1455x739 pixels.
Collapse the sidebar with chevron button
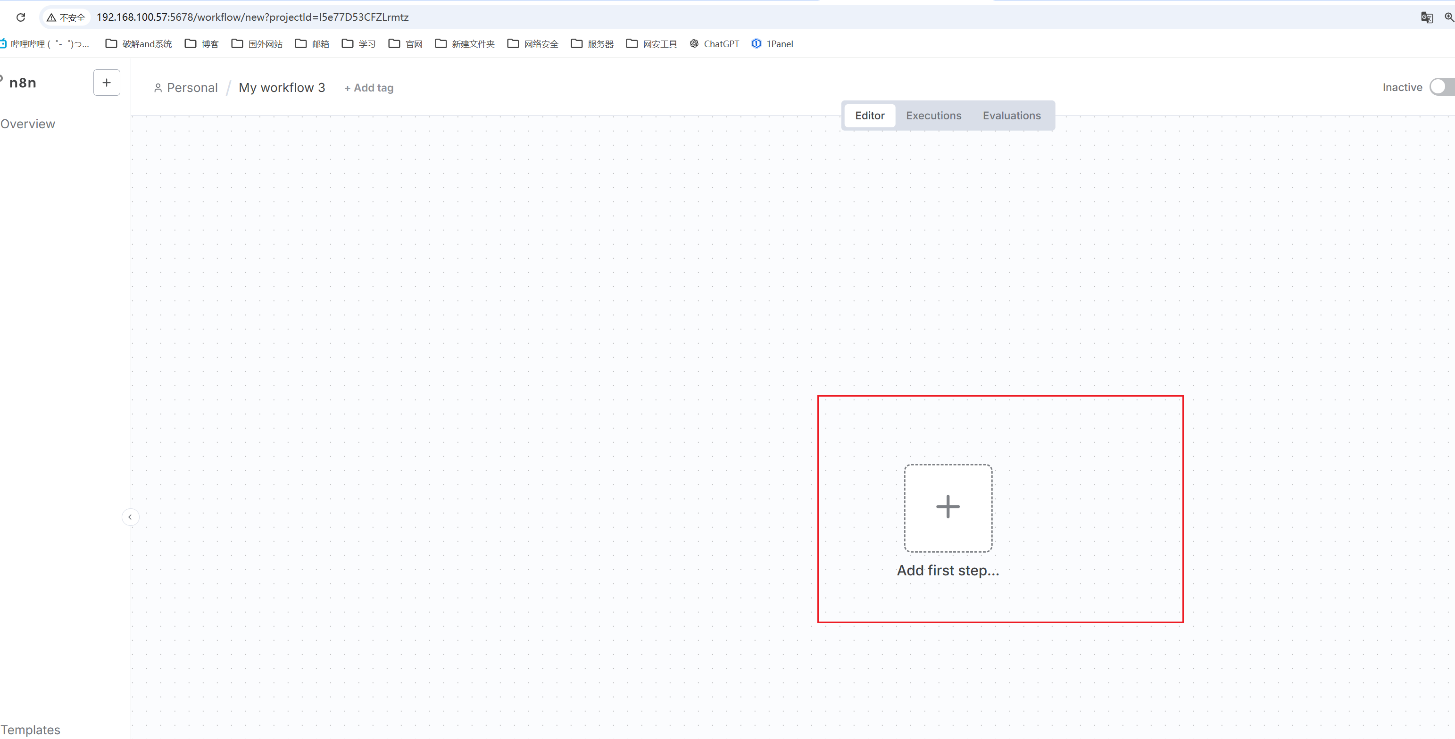click(130, 517)
